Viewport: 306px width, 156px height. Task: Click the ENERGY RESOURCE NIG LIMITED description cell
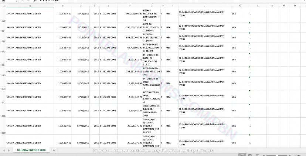coord(152,15)
